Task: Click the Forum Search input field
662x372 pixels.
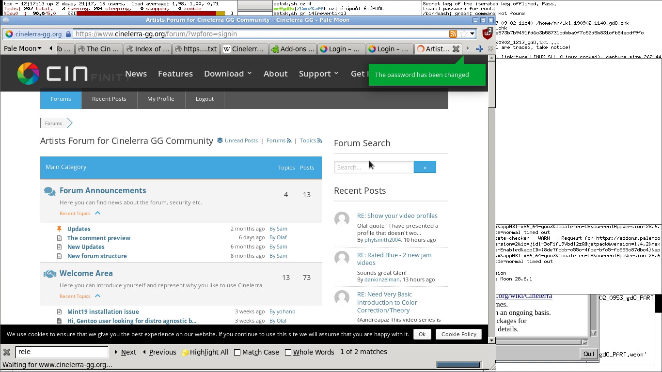Action: click(374, 167)
